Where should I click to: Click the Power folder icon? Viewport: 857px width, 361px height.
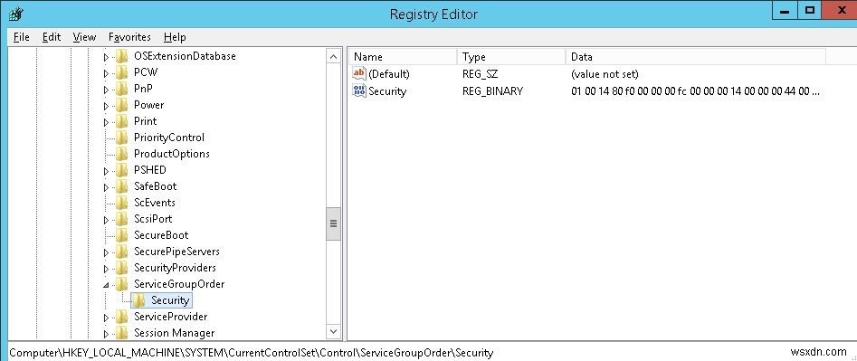[x=122, y=105]
